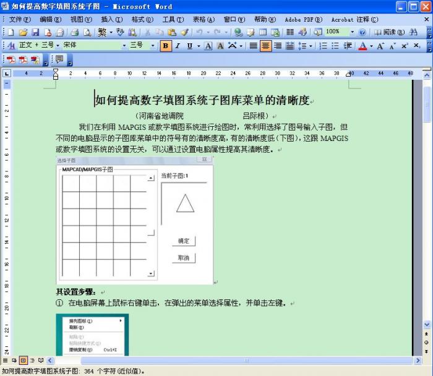Open Word Help question mark icon

click(361, 32)
